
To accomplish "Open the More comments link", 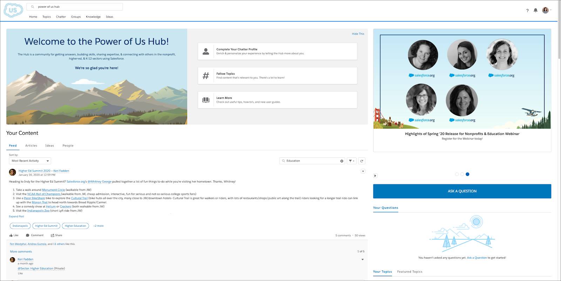I will [21, 252].
